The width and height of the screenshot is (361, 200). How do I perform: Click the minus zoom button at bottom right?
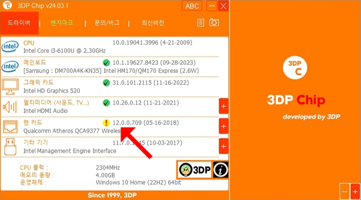point(345,191)
